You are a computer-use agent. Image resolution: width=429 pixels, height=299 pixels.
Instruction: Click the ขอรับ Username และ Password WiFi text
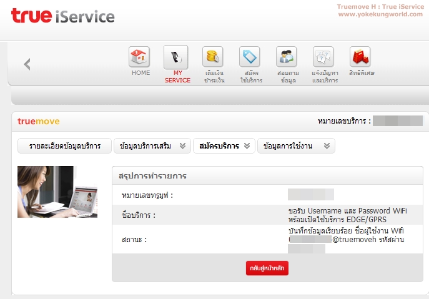coord(347,210)
